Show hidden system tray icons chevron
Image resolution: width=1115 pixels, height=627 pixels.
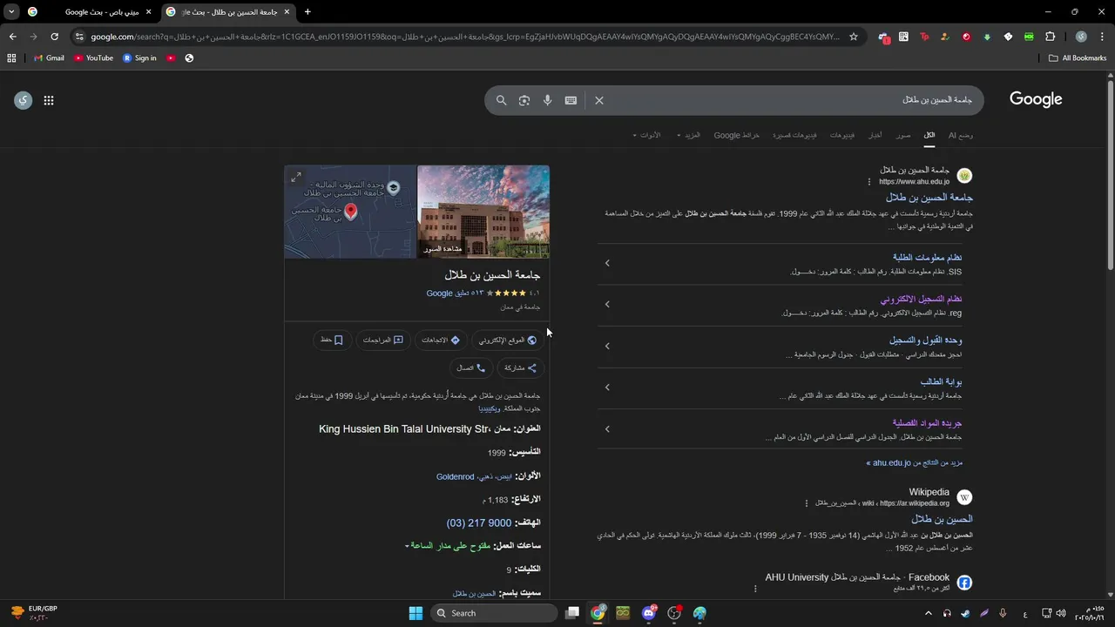pos(928,613)
